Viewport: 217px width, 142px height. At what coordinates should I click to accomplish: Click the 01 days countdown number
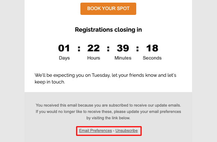(64, 48)
